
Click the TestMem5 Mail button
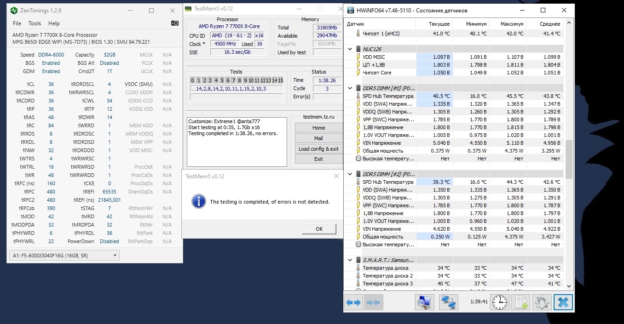[318, 138]
